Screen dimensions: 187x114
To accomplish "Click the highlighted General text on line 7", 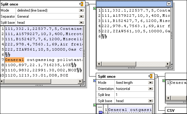I will (14, 60).
